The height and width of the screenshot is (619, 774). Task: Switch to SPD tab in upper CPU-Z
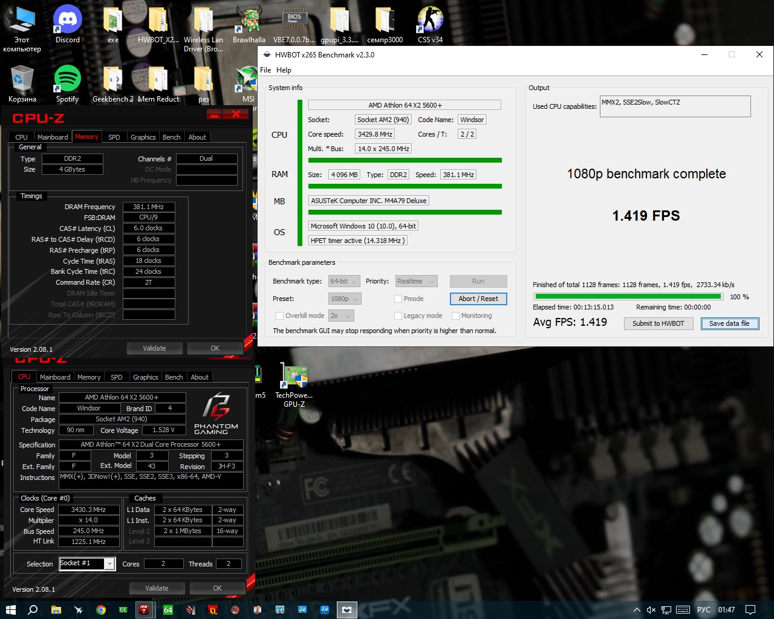114,137
